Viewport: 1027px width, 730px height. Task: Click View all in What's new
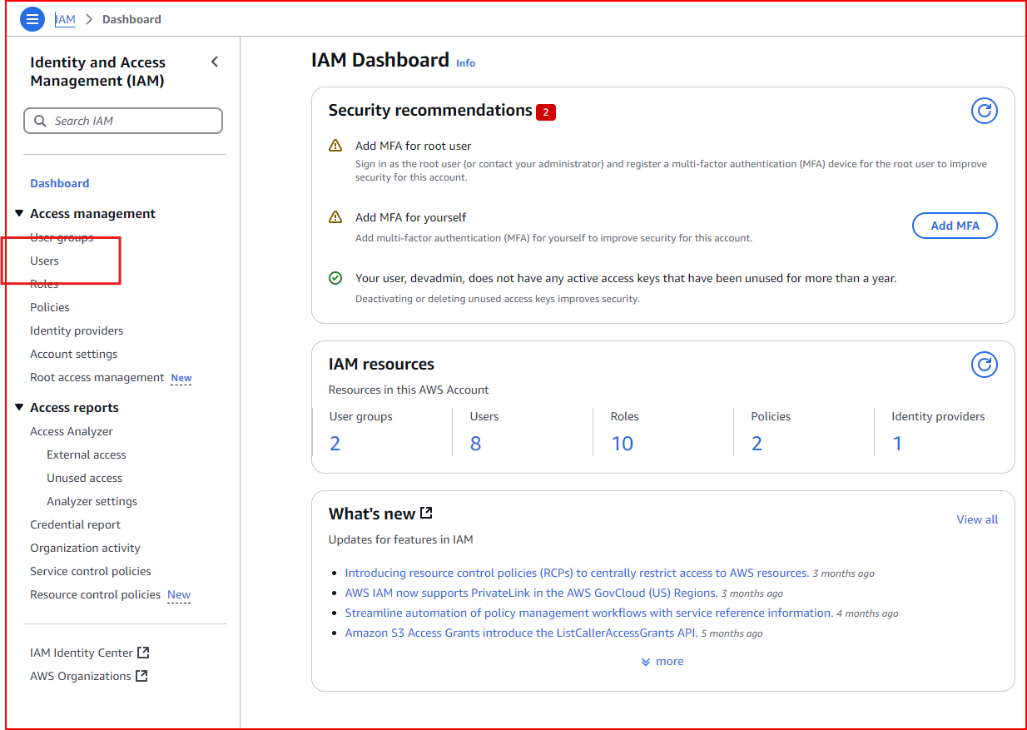977,519
